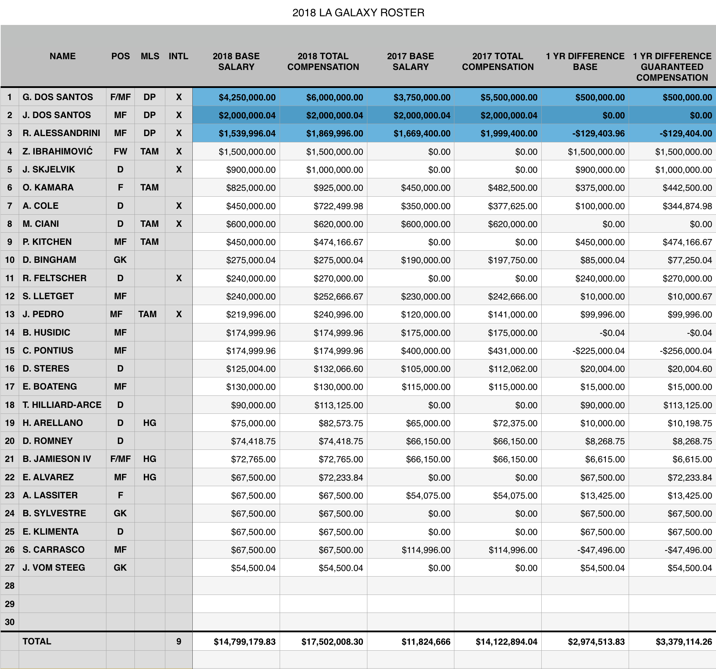The image size is (716, 669).
Task: Click the J. VOM STEEG name cell
Action: point(63,568)
